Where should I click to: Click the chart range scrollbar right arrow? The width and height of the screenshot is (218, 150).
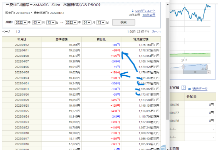click(209, 72)
